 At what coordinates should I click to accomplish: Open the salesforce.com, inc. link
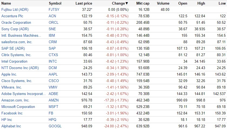click(17, 42)
